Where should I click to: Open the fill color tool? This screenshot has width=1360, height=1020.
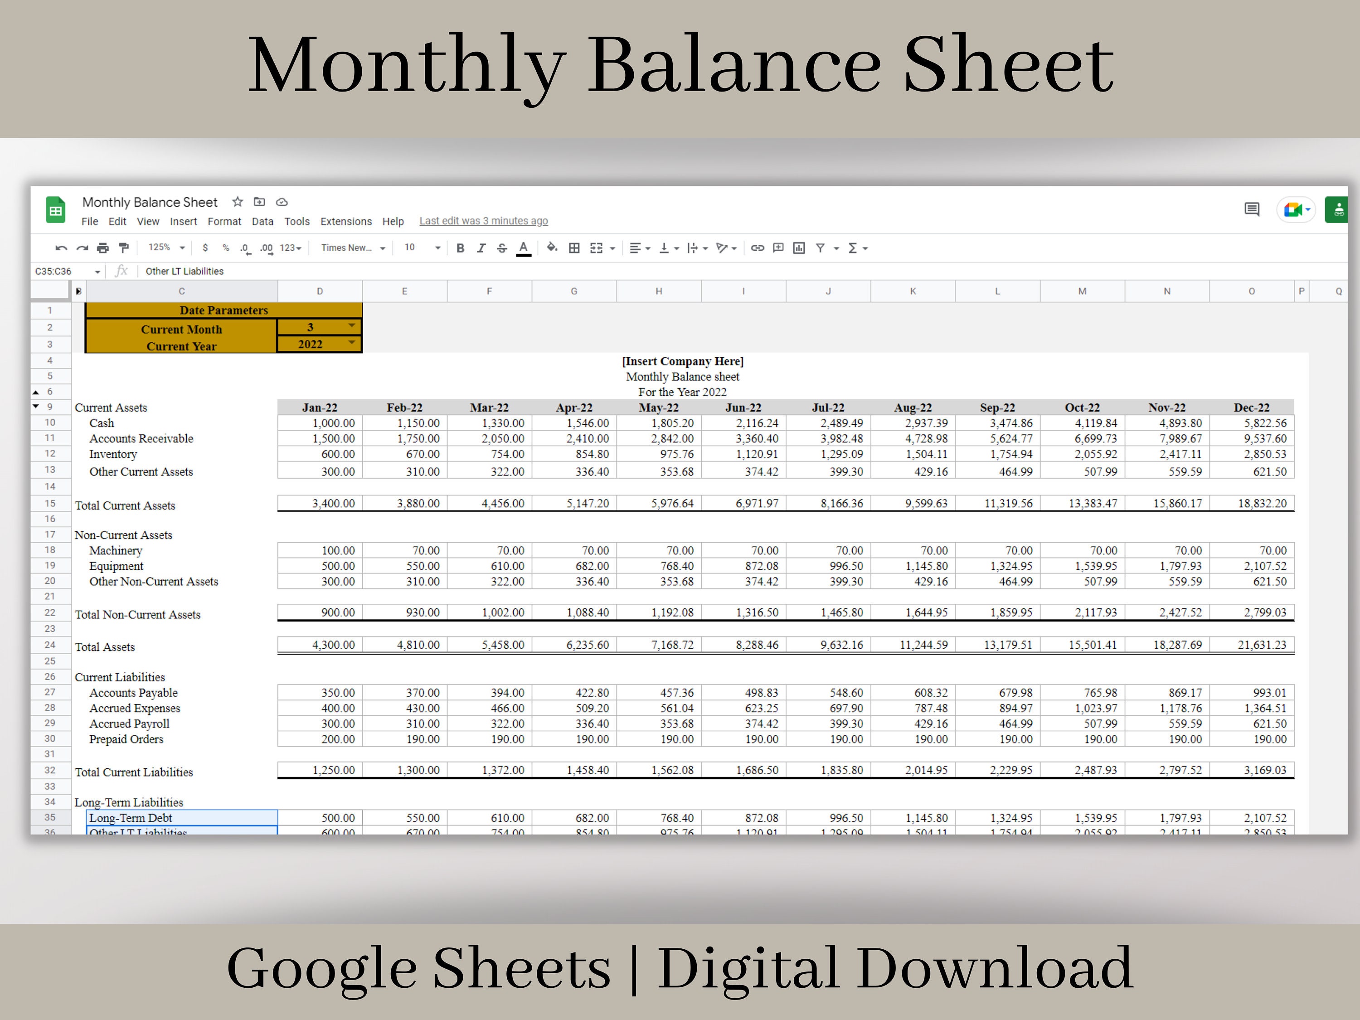pos(552,248)
